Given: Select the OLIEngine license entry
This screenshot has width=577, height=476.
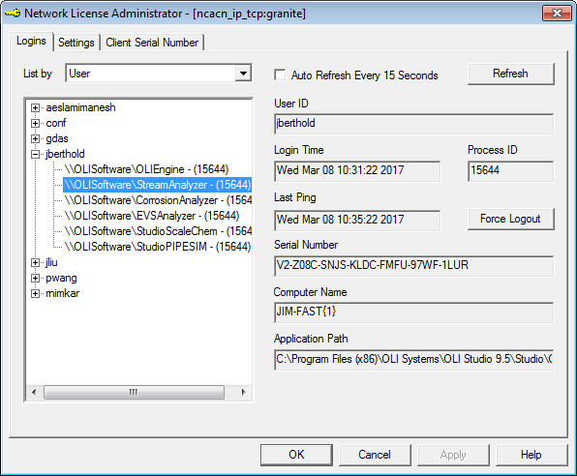Looking at the screenshot, I should click(147, 169).
